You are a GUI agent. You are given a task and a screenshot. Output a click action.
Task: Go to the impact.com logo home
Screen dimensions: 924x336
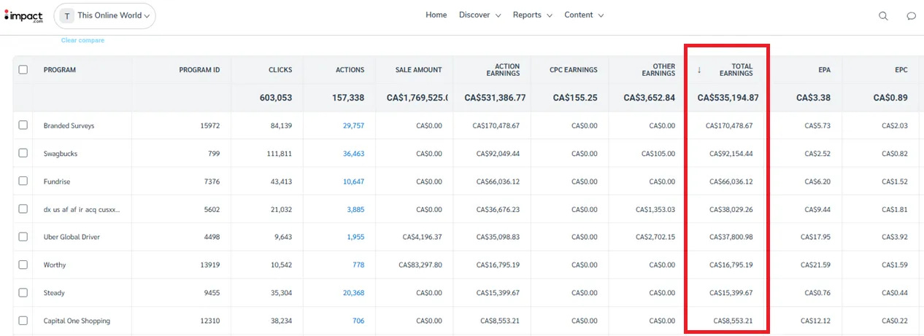pos(23,16)
